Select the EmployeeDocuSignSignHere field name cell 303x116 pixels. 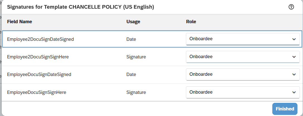pyautogui.click(x=37, y=92)
